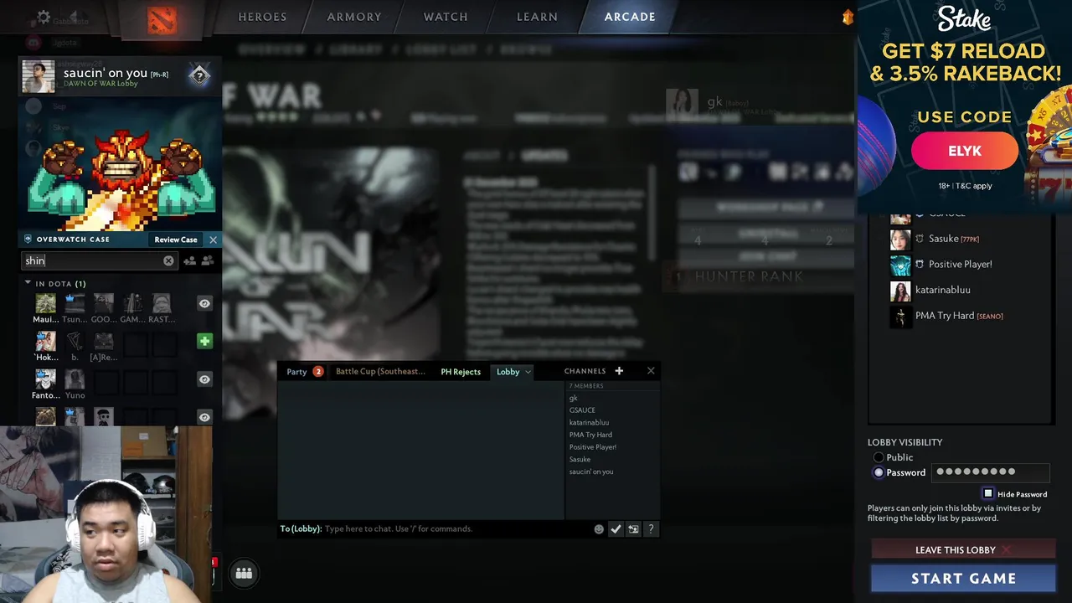Viewport: 1072px width, 603px height.
Task: Select the Maui friend avatar
Action: [x=45, y=302]
